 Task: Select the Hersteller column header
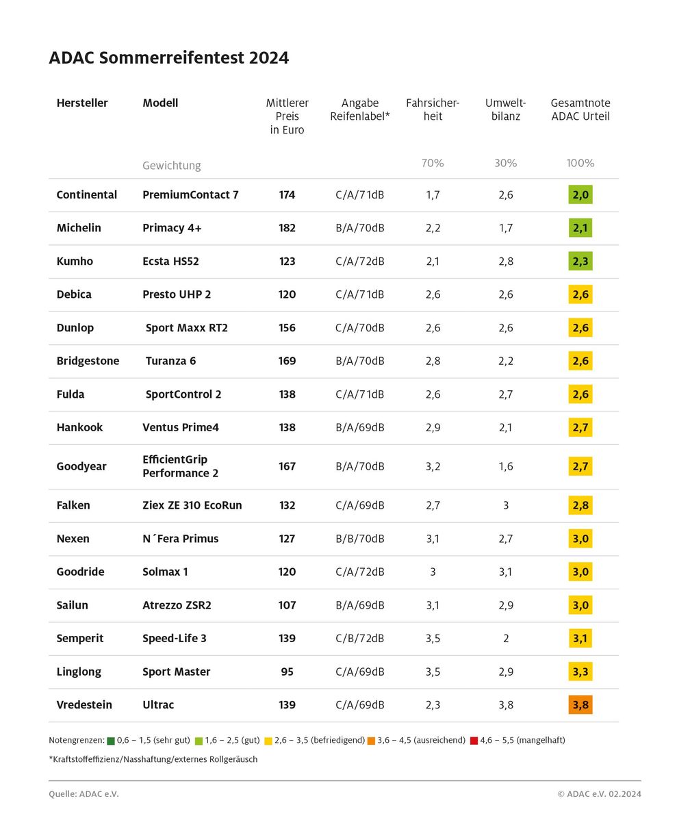[x=82, y=103]
